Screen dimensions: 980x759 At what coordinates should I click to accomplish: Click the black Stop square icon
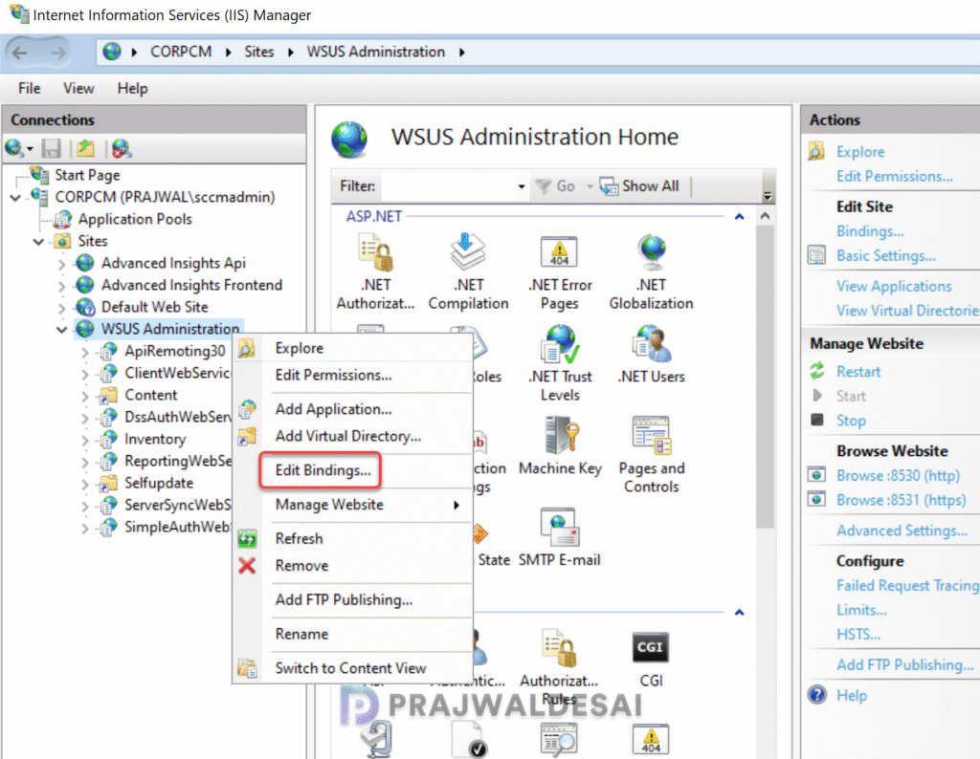[817, 420]
